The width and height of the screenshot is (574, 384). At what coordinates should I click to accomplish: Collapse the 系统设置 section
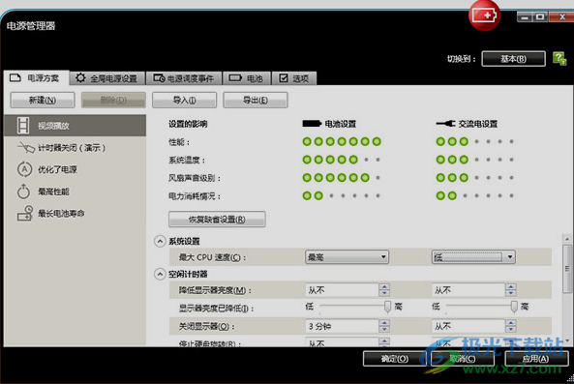pos(160,242)
